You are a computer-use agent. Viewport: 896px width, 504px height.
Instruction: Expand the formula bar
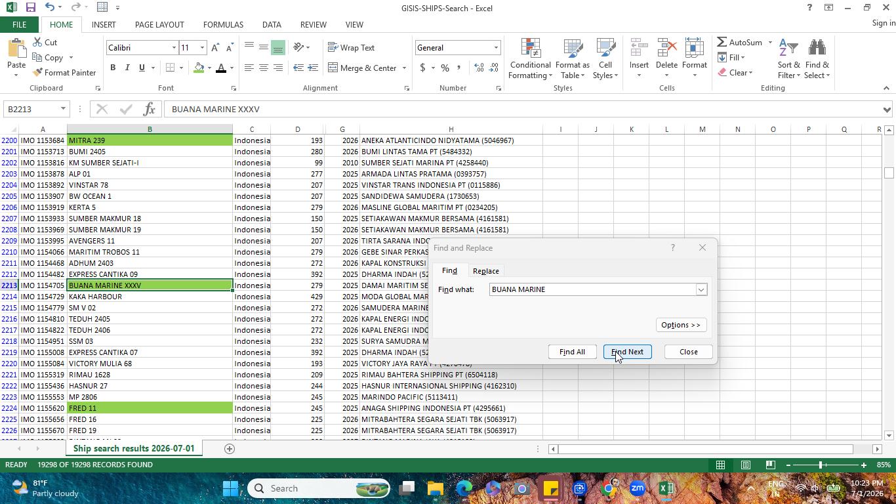click(887, 110)
